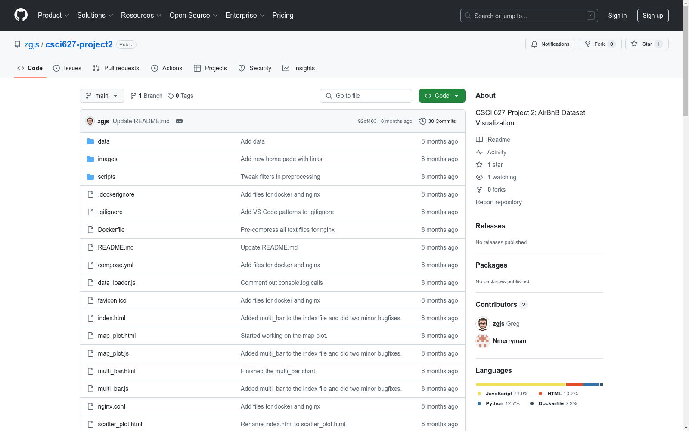Screen dimensions: 689x431
Task: Click the Sign in link
Action: (x=618, y=16)
